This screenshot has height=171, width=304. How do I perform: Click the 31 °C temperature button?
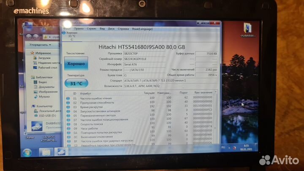coord(76,84)
